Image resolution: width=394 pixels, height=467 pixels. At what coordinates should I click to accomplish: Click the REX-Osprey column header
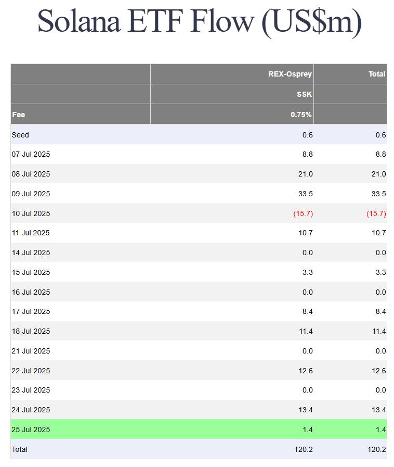click(290, 74)
